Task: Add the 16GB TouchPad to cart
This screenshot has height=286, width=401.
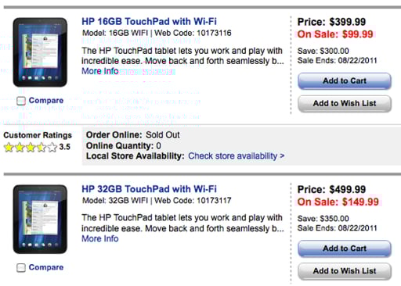Action: click(345, 81)
